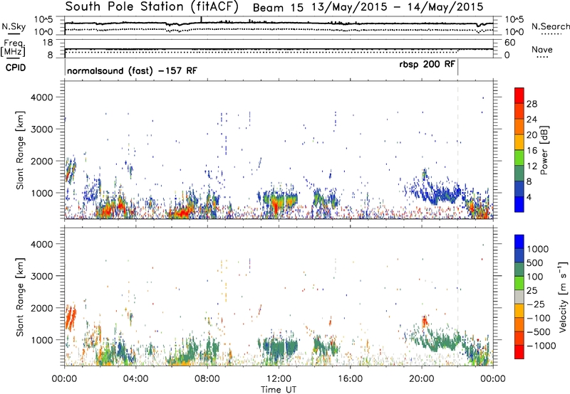Click the "Slant Range [km]" label of the velocity panel
This screenshot has width=570, height=394.
click(20, 297)
